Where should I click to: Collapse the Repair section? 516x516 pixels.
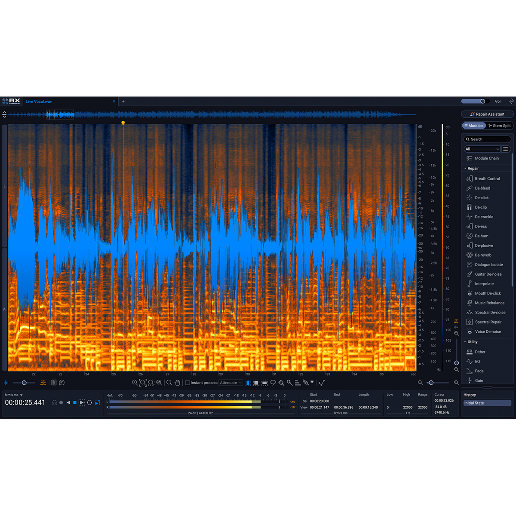pyautogui.click(x=465, y=169)
